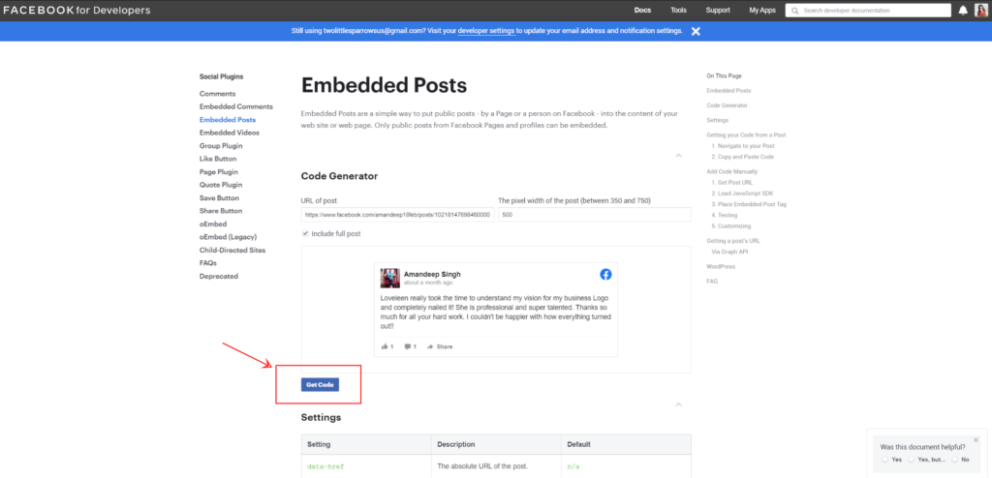Open Share Button page
The width and height of the screenshot is (992, 478).
click(221, 211)
